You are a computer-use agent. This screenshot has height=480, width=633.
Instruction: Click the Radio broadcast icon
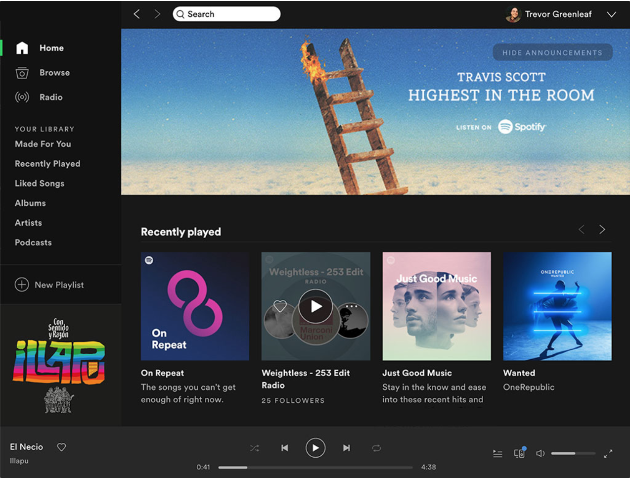click(22, 97)
